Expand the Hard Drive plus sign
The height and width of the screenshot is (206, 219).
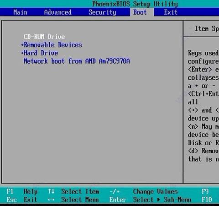(x=22, y=53)
